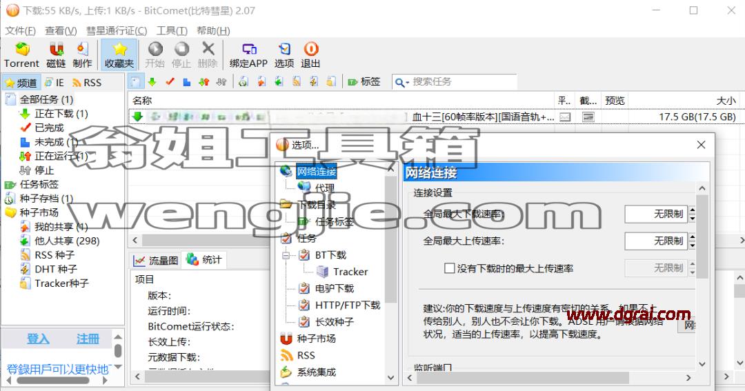Click the 注册 register link
The width and height of the screenshot is (745, 391).
pos(88,339)
